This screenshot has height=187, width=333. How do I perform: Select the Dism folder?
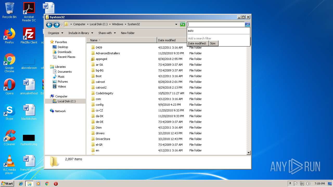coord(99,128)
